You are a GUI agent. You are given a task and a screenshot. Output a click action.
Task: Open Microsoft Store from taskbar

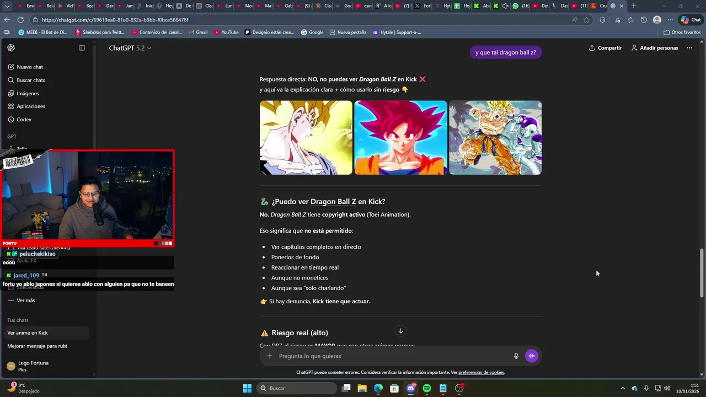394,388
